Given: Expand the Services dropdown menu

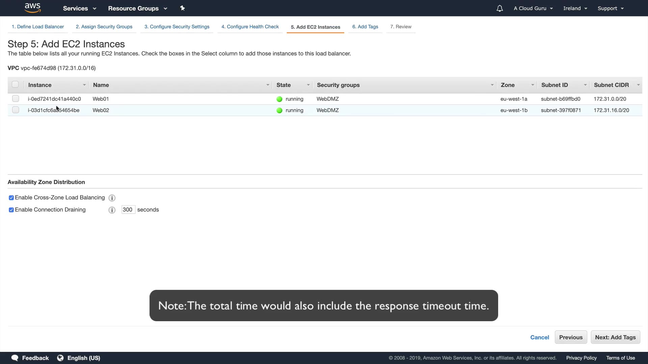Looking at the screenshot, I should [x=80, y=8].
